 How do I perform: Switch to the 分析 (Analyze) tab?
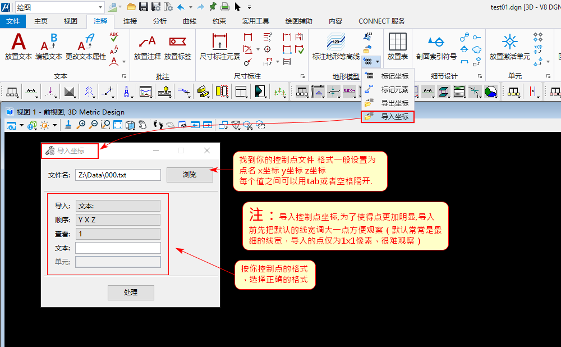coord(159,21)
